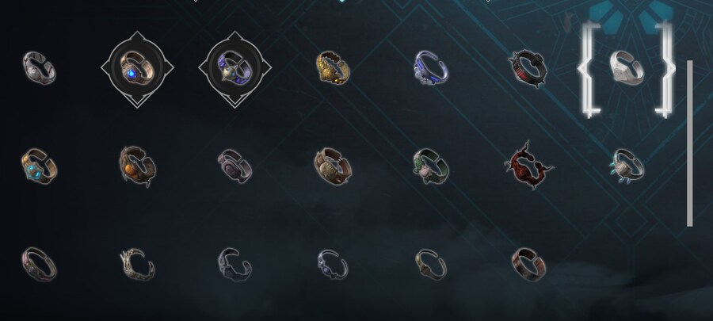Click the highlighted white ring in brackets
This screenshot has width=713, height=321.
coord(627,68)
